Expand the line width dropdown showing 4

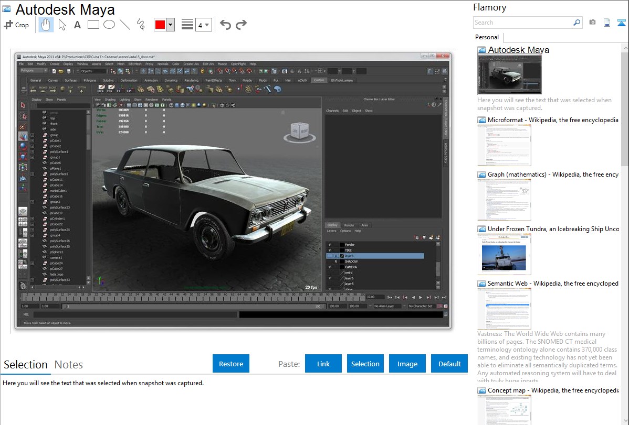203,25
